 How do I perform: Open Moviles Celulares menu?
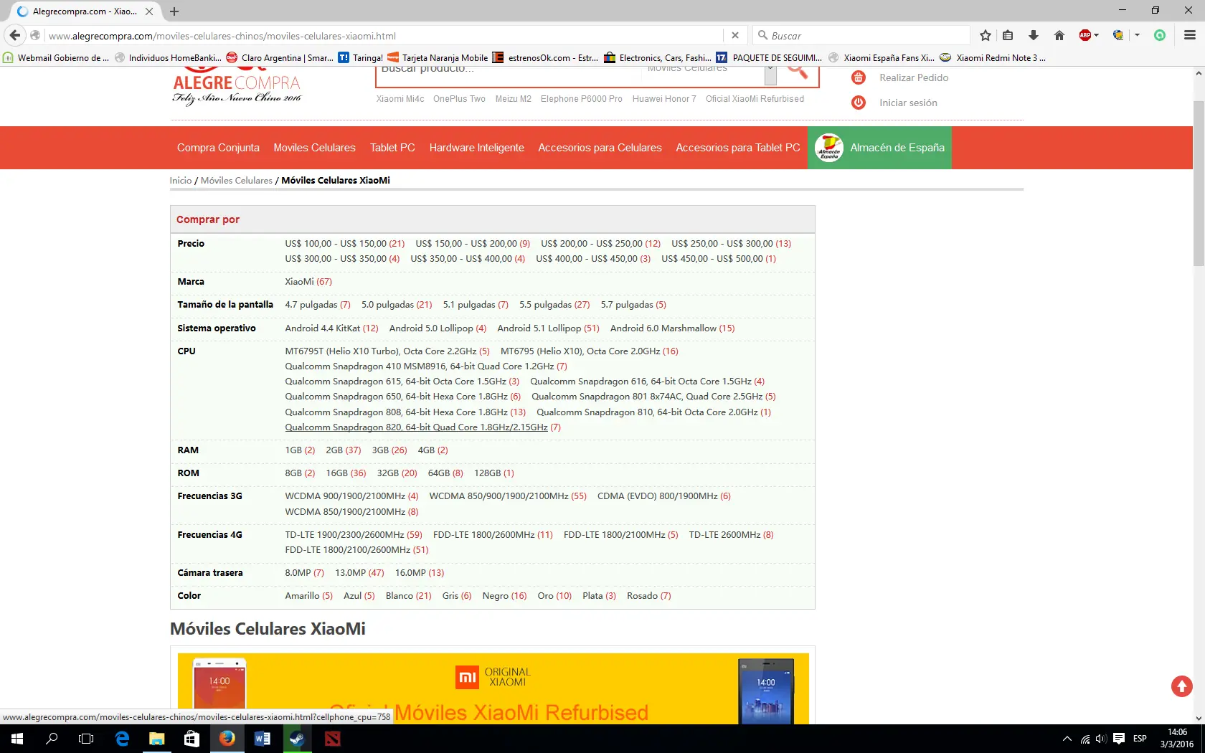pyautogui.click(x=314, y=148)
